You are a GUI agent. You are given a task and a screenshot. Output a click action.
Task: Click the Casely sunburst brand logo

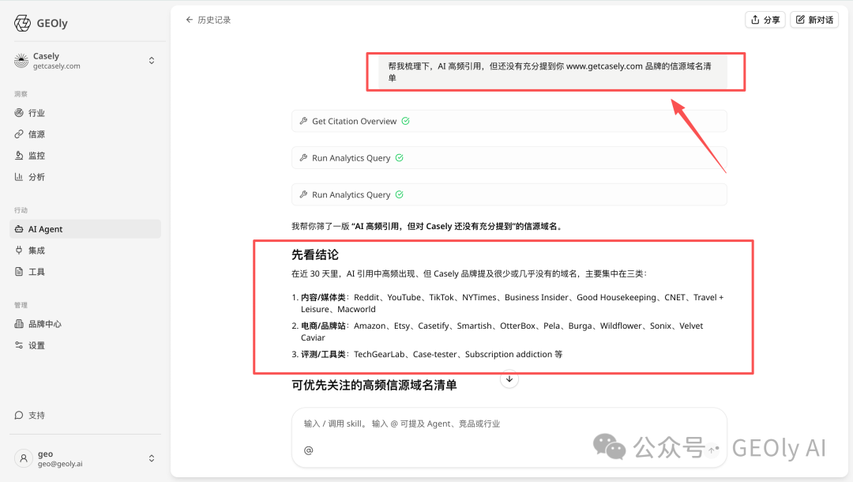(21, 60)
